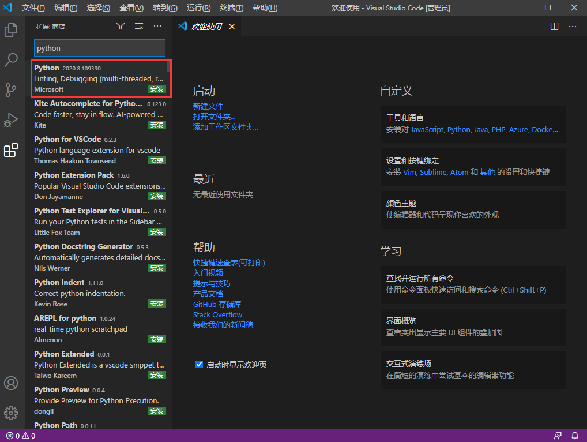Install Python Indent extension
This screenshot has width=587, height=442.
[156, 304]
